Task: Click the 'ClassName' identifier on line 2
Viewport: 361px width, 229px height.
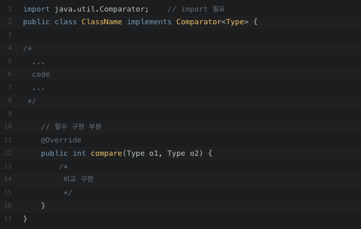Action: point(101,22)
